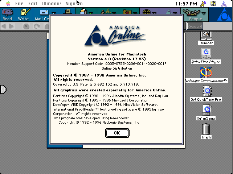Viewport: 233px width, 174px height.
Task: Click the Write mail icon
Action: click(24, 14)
